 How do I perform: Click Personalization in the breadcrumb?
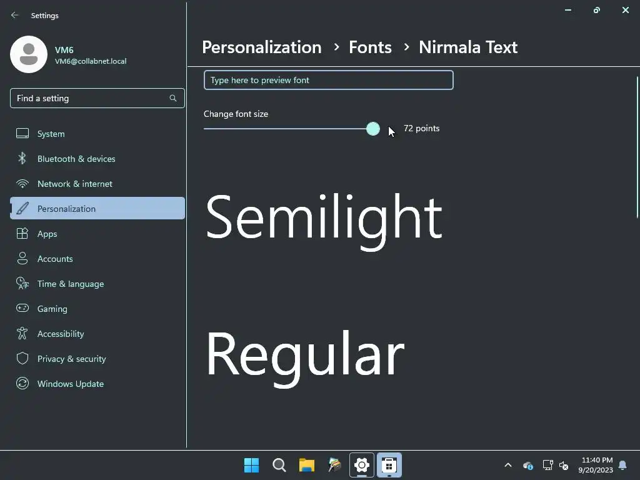262,47
